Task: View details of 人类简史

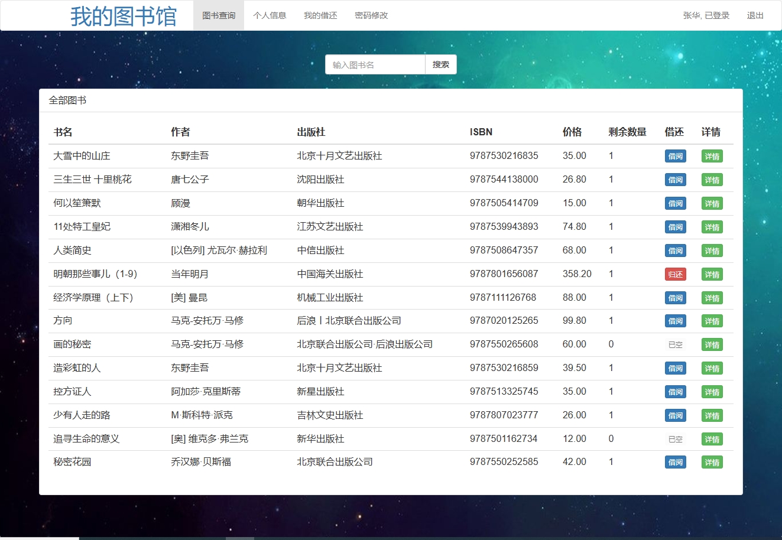Action: pos(712,251)
